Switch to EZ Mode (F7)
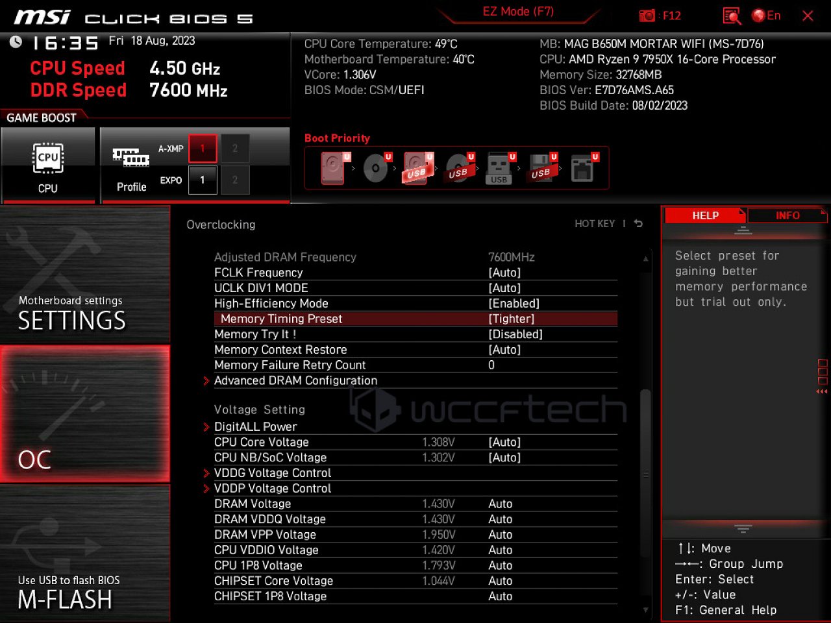The width and height of the screenshot is (831, 623). tap(518, 12)
